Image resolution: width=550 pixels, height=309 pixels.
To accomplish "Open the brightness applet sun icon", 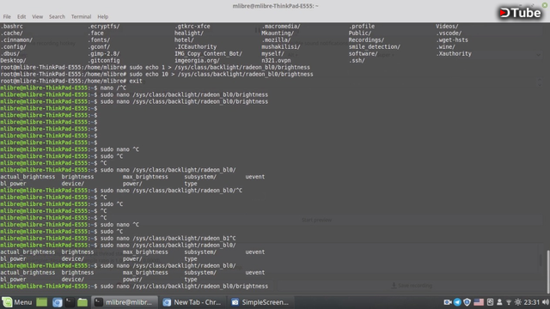I will tap(517, 302).
